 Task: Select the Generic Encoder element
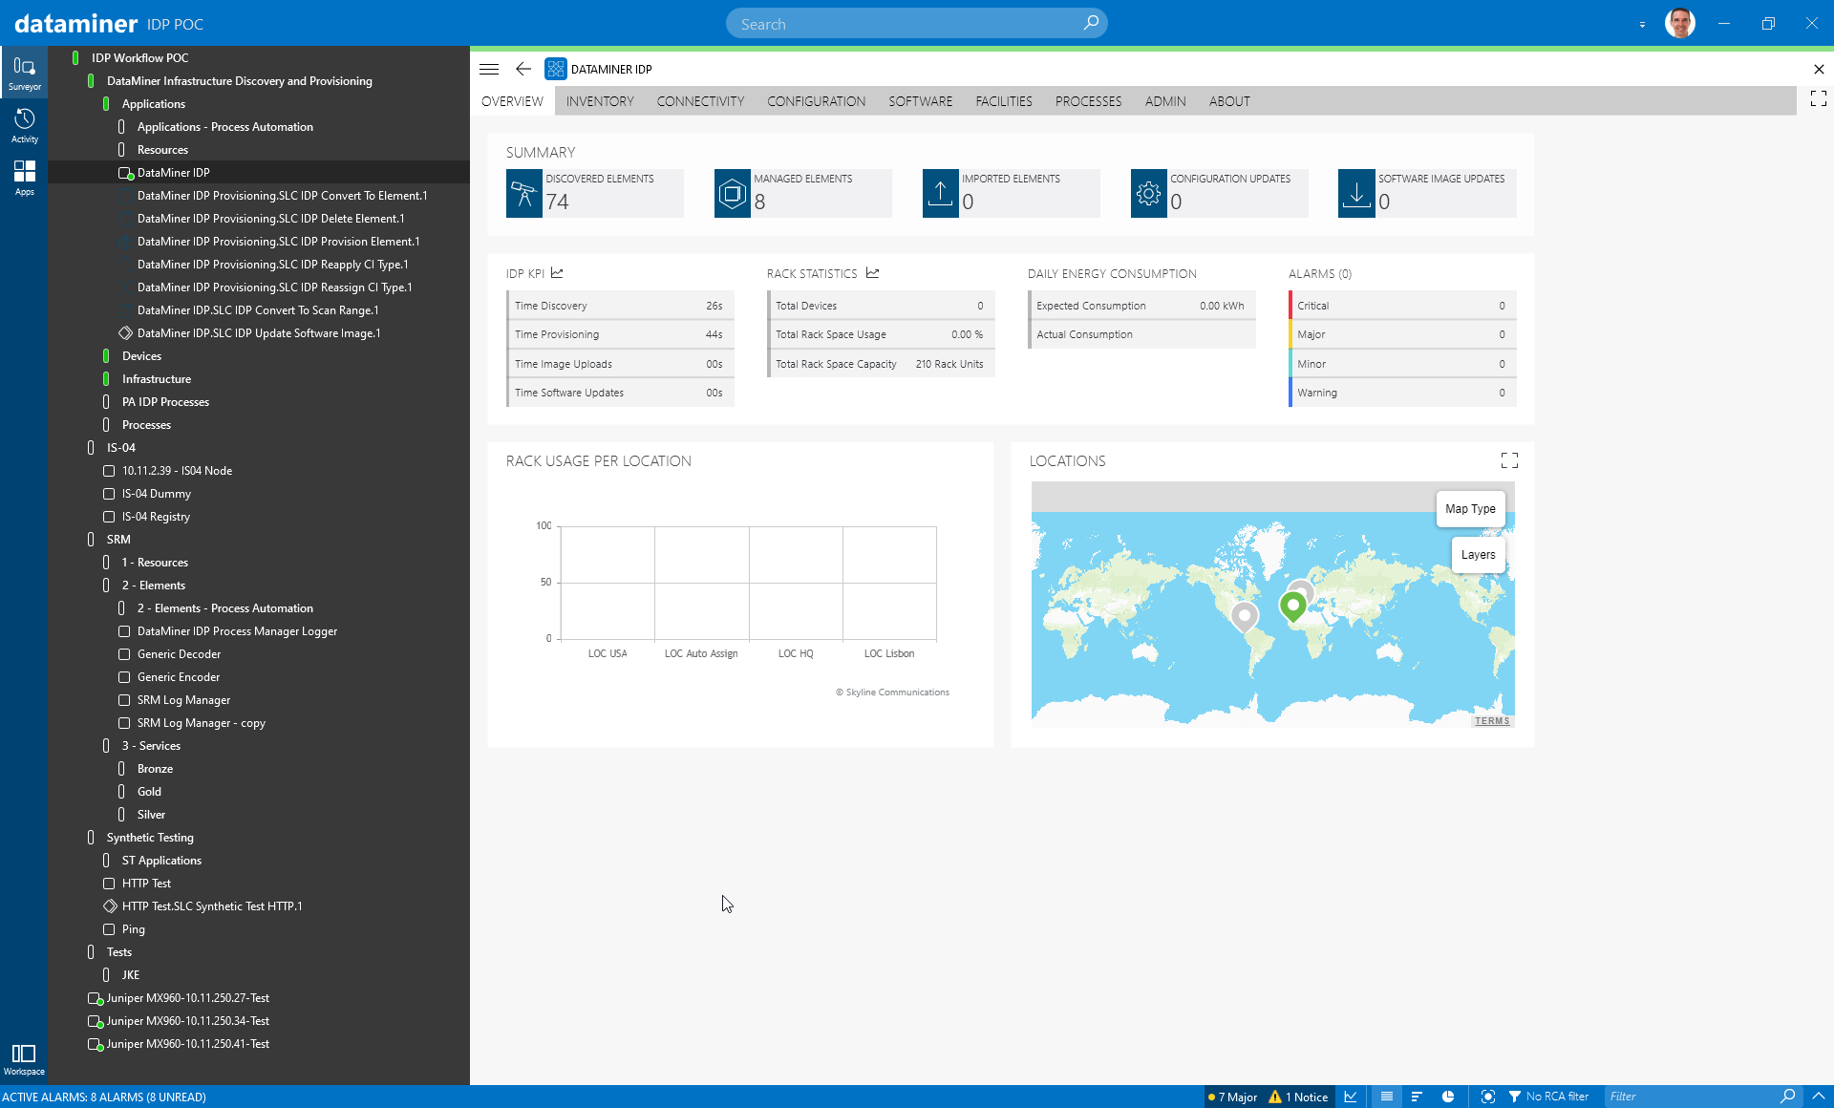tap(178, 677)
